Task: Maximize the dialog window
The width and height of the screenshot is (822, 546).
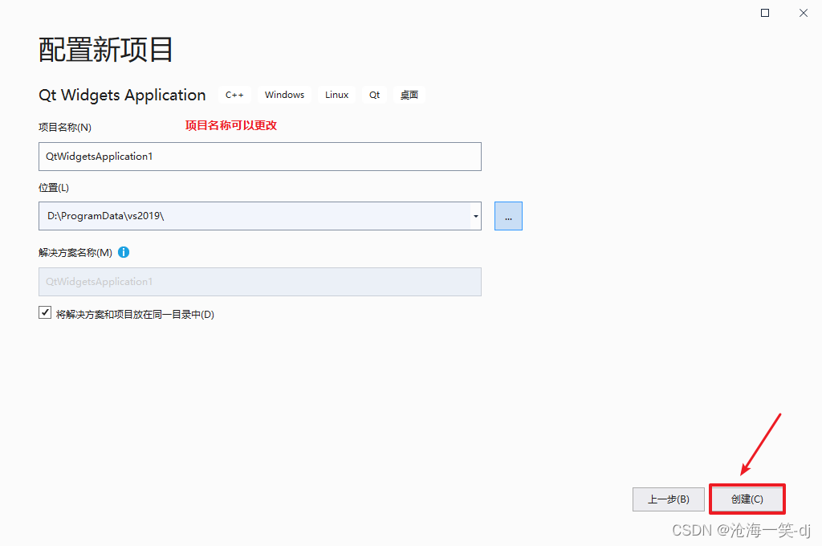Action: point(765,13)
